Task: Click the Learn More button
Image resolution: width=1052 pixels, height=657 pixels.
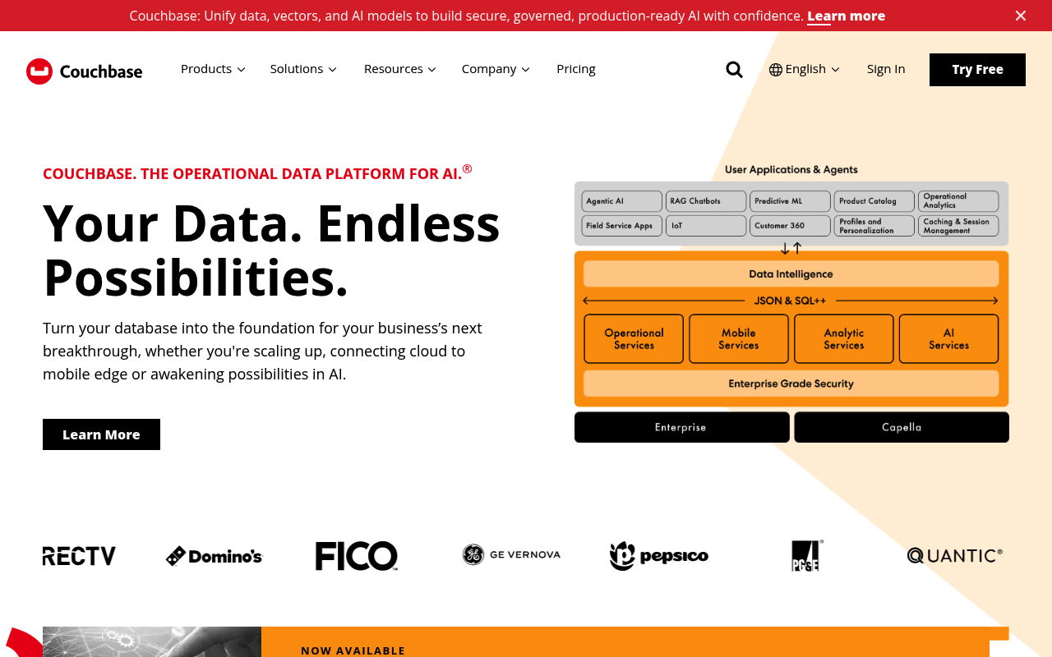Action: pyautogui.click(x=101, y=434)
